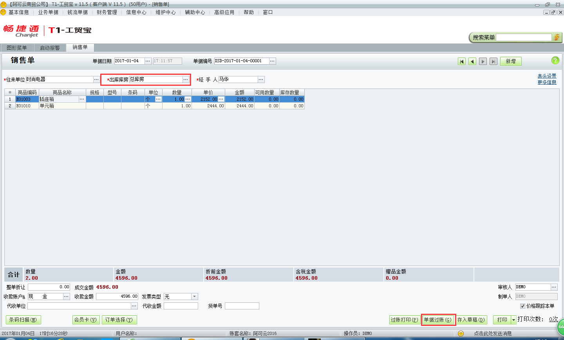Go to the first record arrow
The height and width of the screenshot is (340, 564).
tap(462, 61)
